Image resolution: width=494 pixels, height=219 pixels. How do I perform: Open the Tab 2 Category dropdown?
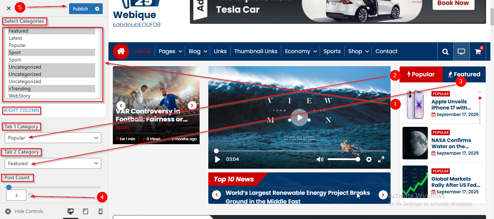point(53,163)
